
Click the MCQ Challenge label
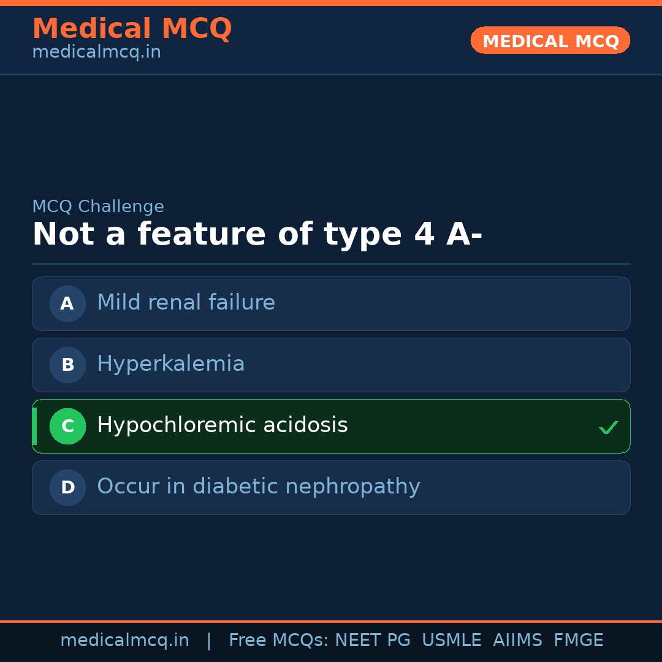click(98, 207)
